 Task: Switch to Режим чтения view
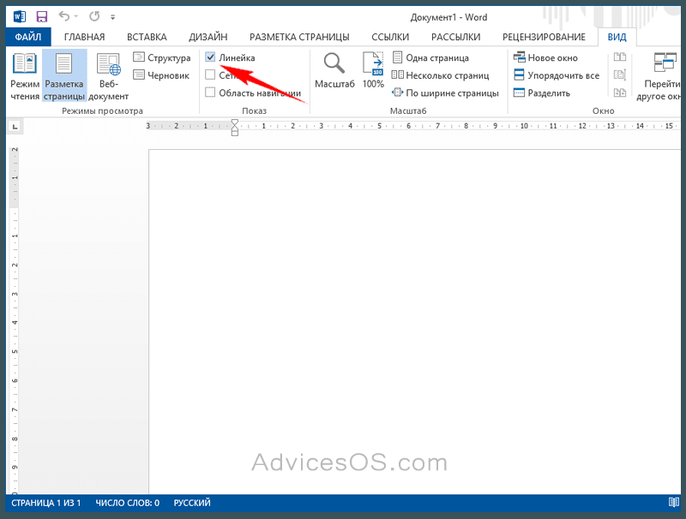tap(25, 76)
